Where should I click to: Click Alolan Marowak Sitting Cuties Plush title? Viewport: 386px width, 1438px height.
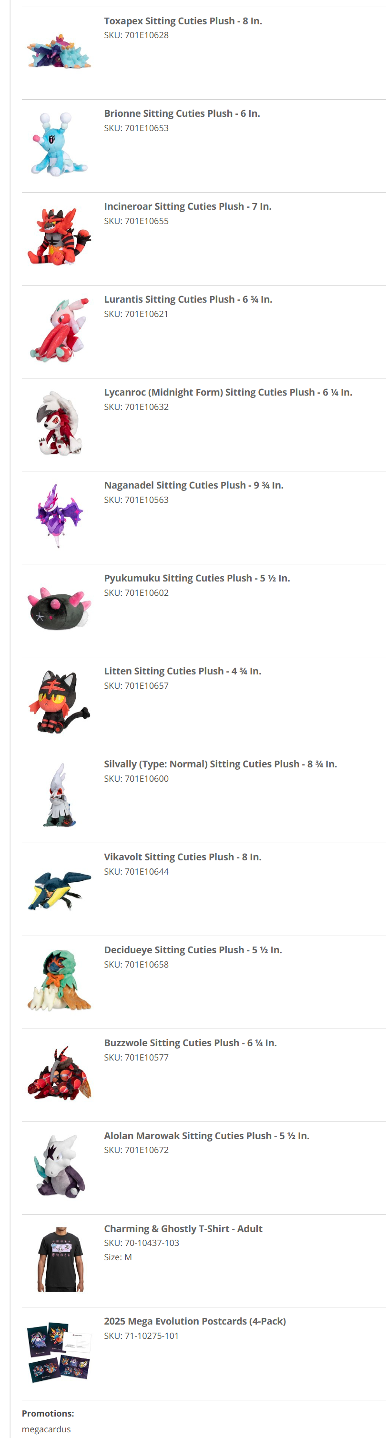pos(206,1135)
